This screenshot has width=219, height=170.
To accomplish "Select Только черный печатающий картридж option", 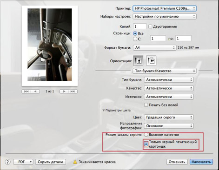I will click(146, 144).
